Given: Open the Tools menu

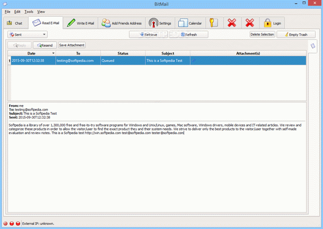Looking at the screenshot, I should (x=29, y=12).
